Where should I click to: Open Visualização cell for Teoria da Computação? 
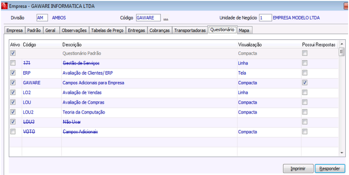point(269,112)
